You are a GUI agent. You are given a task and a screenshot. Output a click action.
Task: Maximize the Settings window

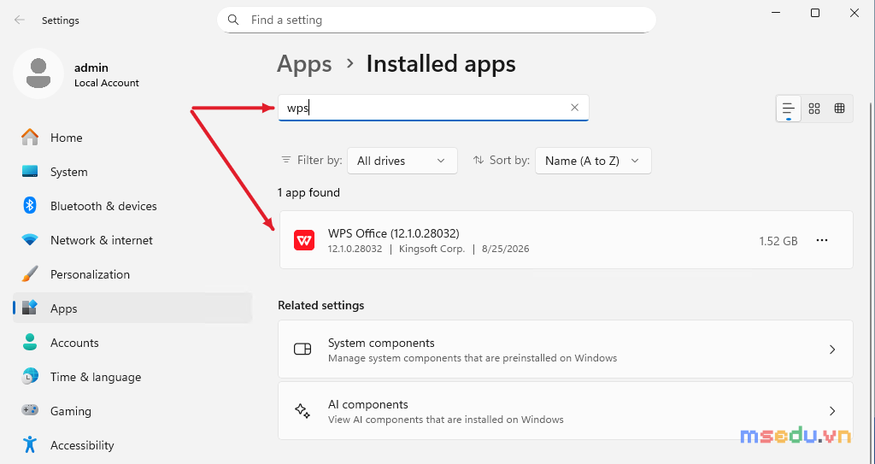click(x=815, y=13)
